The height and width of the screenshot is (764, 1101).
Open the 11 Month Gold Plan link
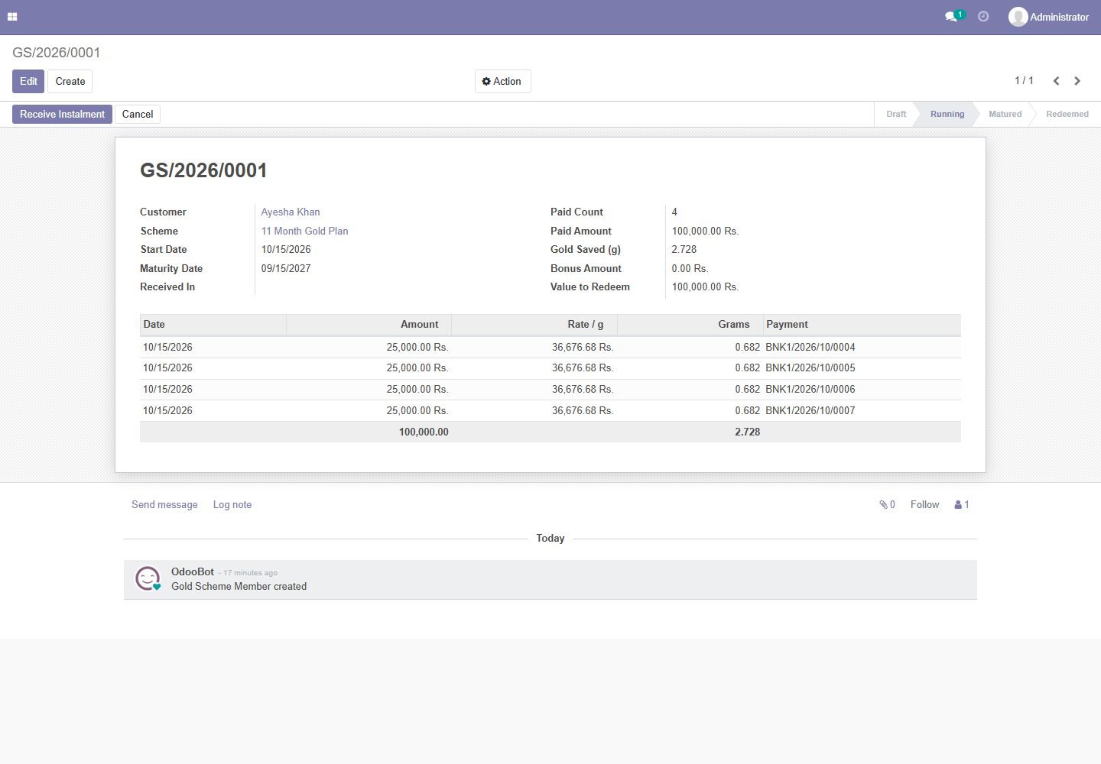pyautogui.click(x=304, y=231)
